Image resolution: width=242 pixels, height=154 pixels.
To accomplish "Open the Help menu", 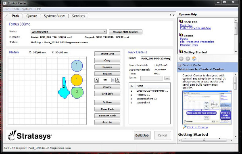I will (38, 9).
